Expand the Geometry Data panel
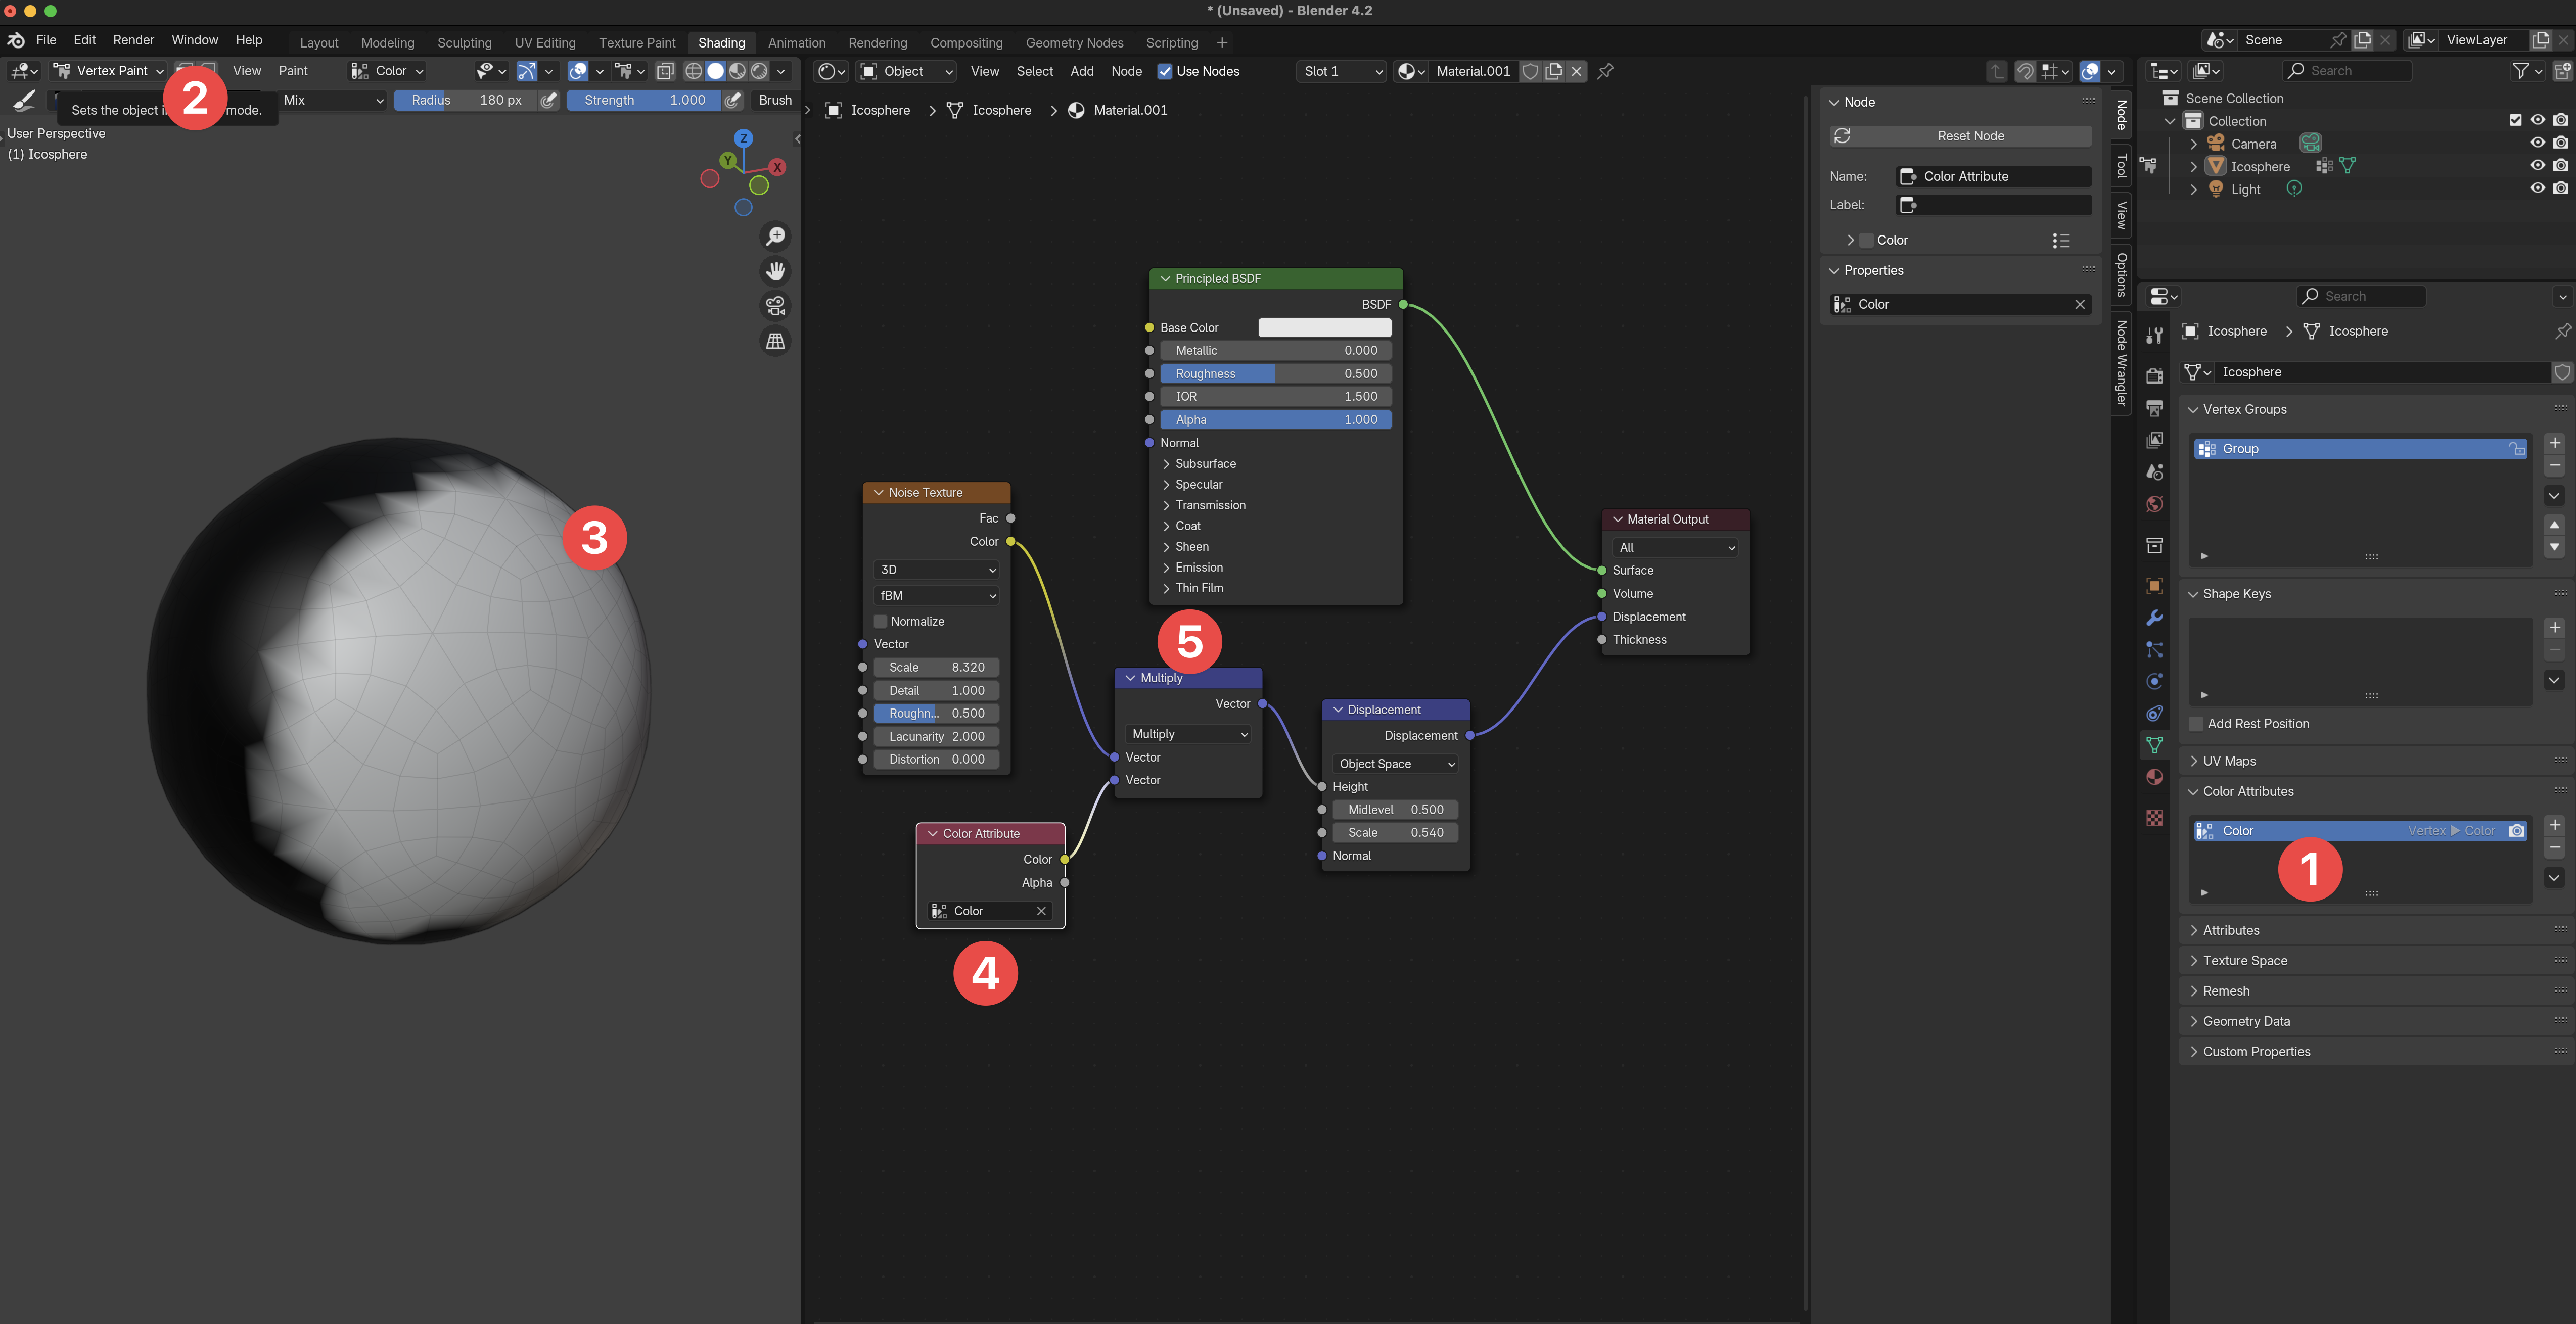 click(x=2245, y=1021)
